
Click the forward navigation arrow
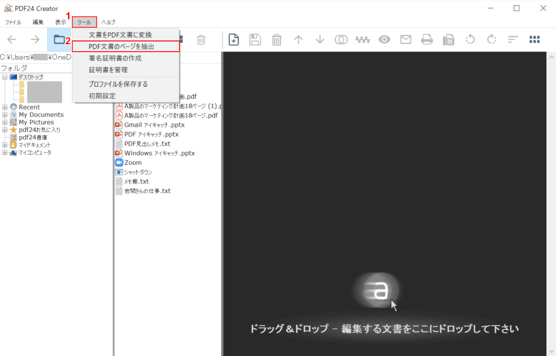(35, 40)
